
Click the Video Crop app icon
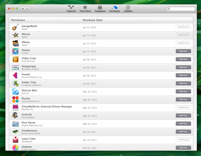pos(15,59)
